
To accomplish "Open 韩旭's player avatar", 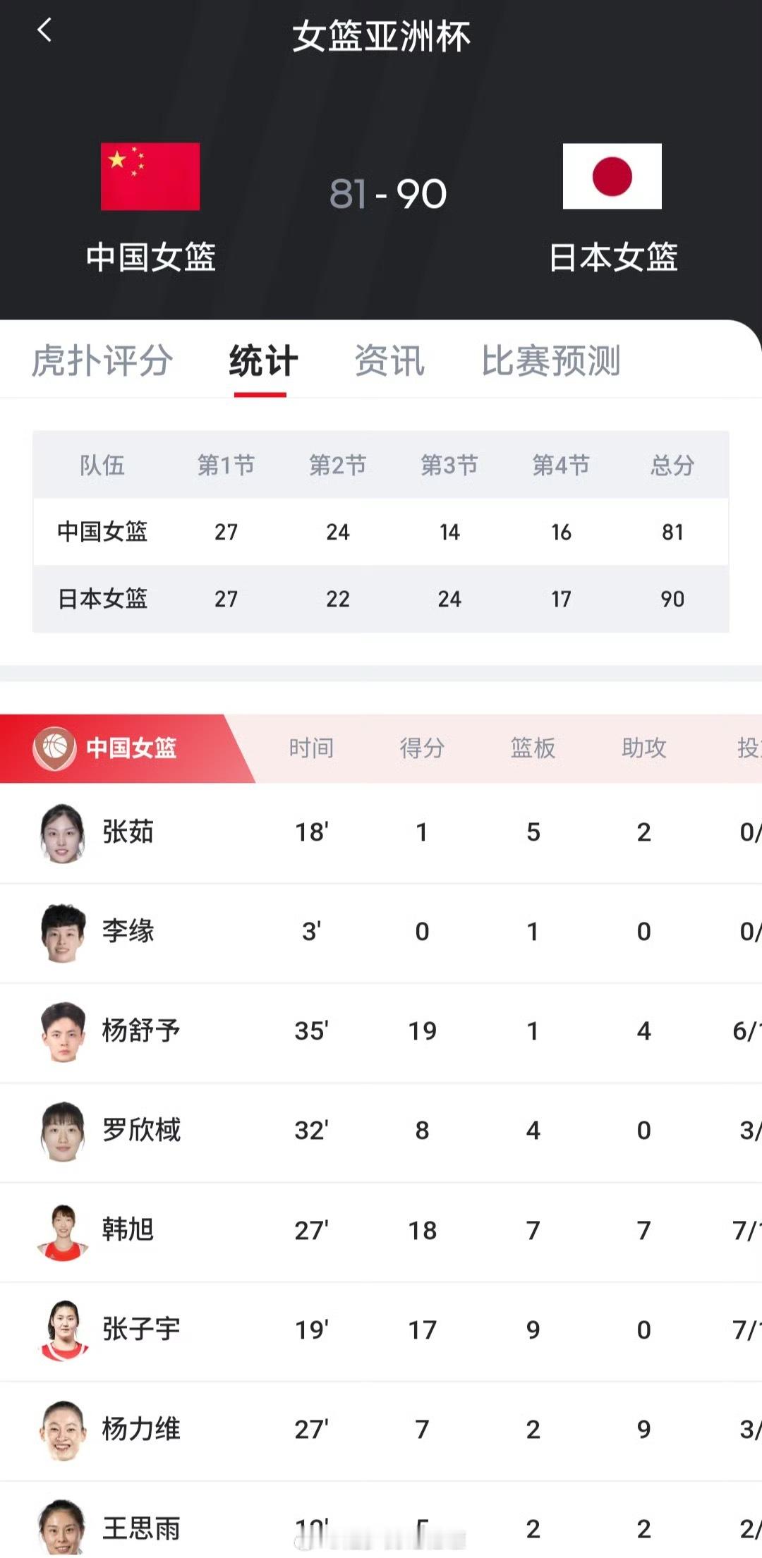I will (x=63, y=1231).
